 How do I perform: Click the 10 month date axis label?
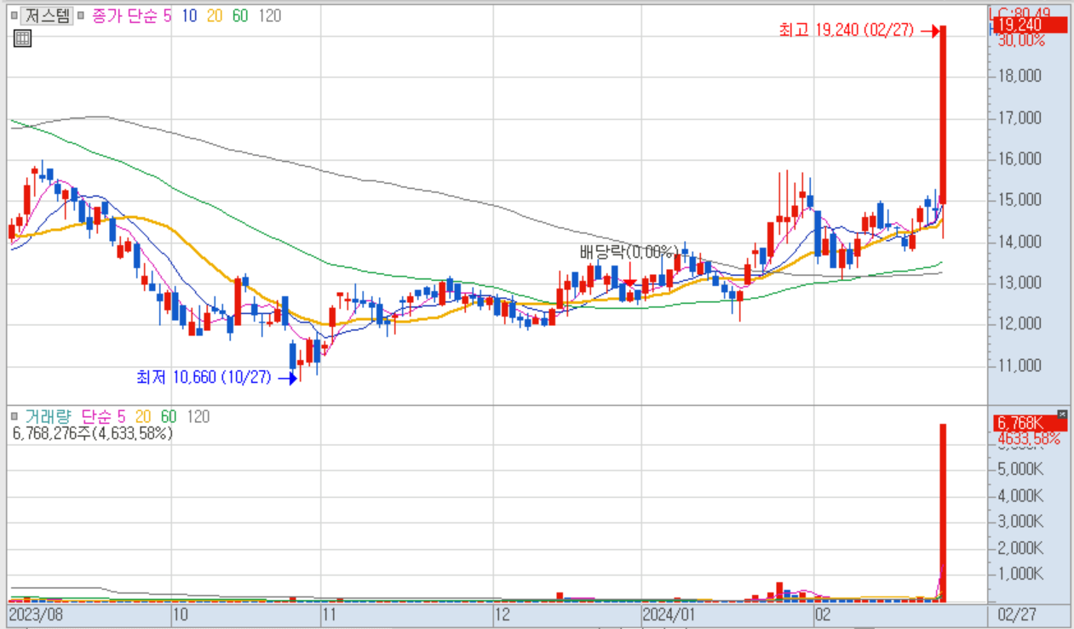point(180,615)
